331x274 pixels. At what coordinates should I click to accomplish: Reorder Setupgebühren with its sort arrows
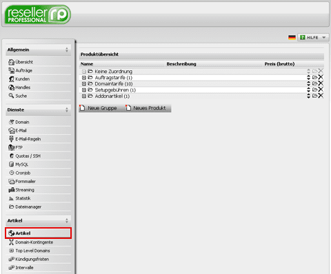coord(308,89)
